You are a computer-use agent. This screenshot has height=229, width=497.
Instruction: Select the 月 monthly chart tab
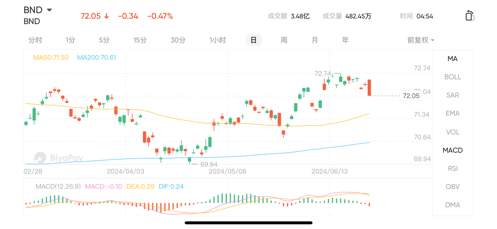click(x=315, y=40)
